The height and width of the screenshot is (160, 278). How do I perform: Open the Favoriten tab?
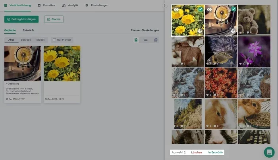(46, 6)
